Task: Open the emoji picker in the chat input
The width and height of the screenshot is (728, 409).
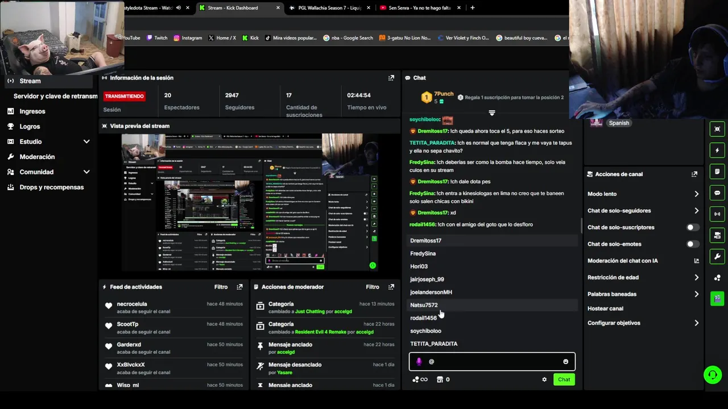Action: (x=565, y=362)
